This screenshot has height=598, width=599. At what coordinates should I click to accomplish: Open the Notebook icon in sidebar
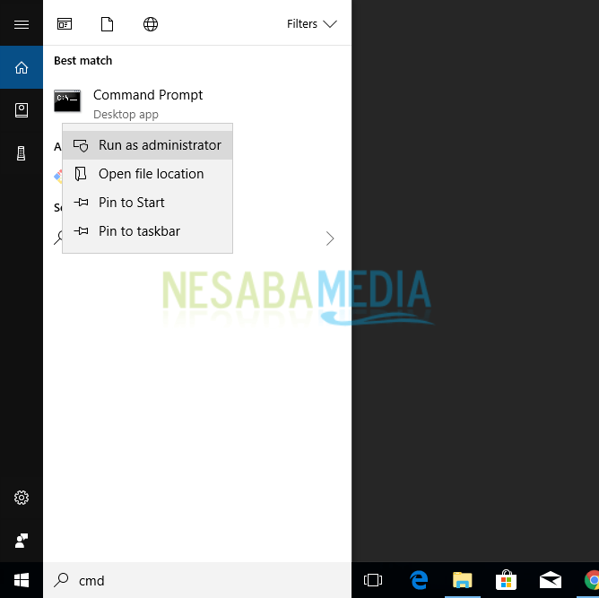tap(22, 110)
